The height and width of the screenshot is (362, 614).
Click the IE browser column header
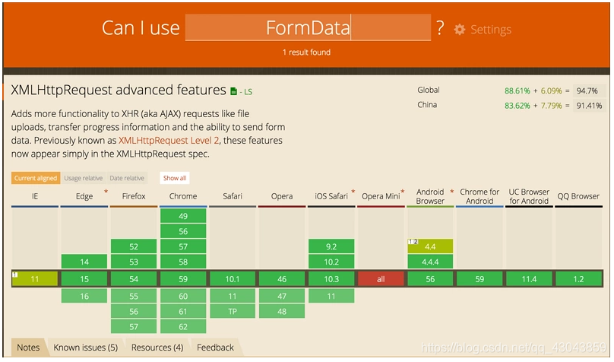[35, 196]
